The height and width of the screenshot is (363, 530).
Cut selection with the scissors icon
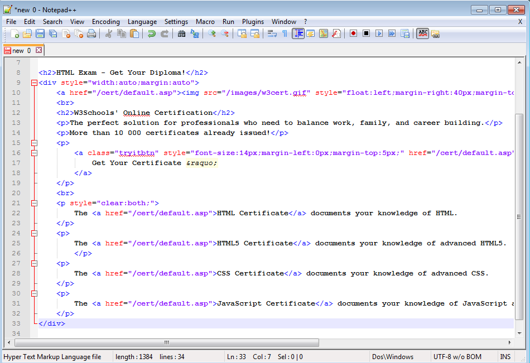click(108, 33)
